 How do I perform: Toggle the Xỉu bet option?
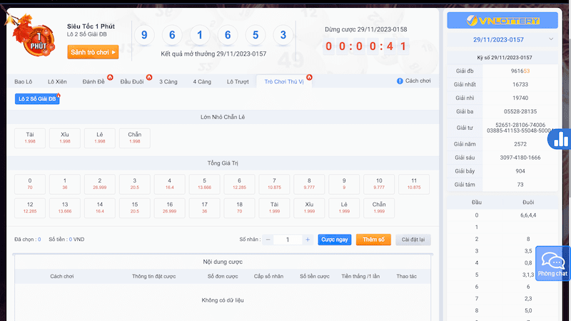(x=65, y=137)
